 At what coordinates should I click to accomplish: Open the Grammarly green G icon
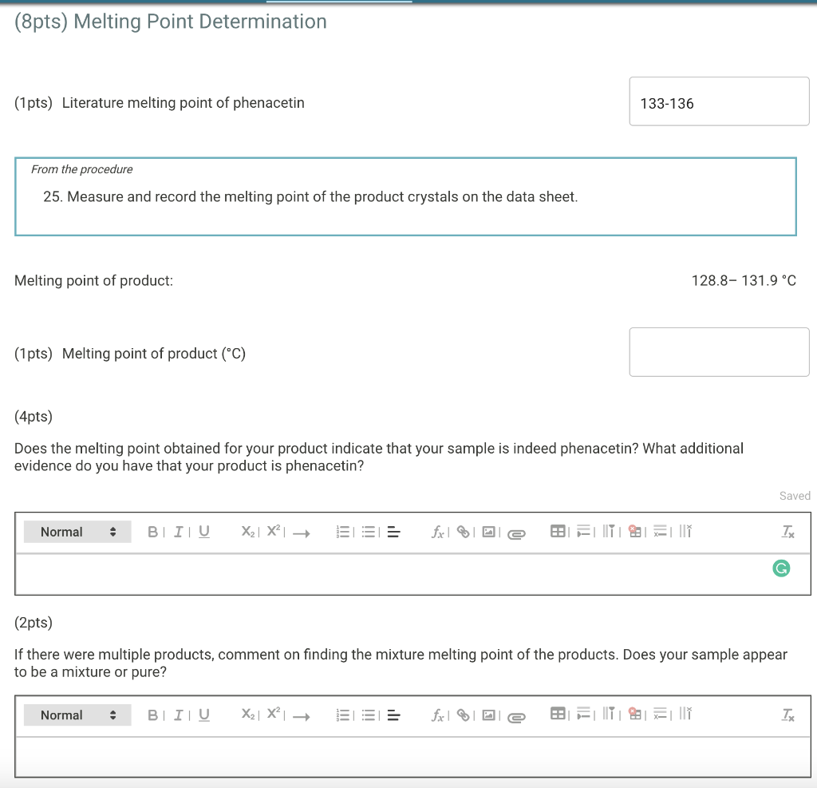(x=780, y=568)
